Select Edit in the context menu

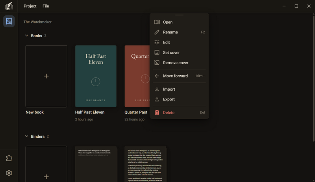coord(180,42)
